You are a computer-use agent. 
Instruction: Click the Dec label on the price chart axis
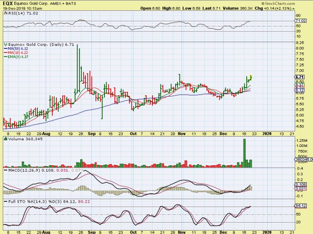tap(223, 134)
